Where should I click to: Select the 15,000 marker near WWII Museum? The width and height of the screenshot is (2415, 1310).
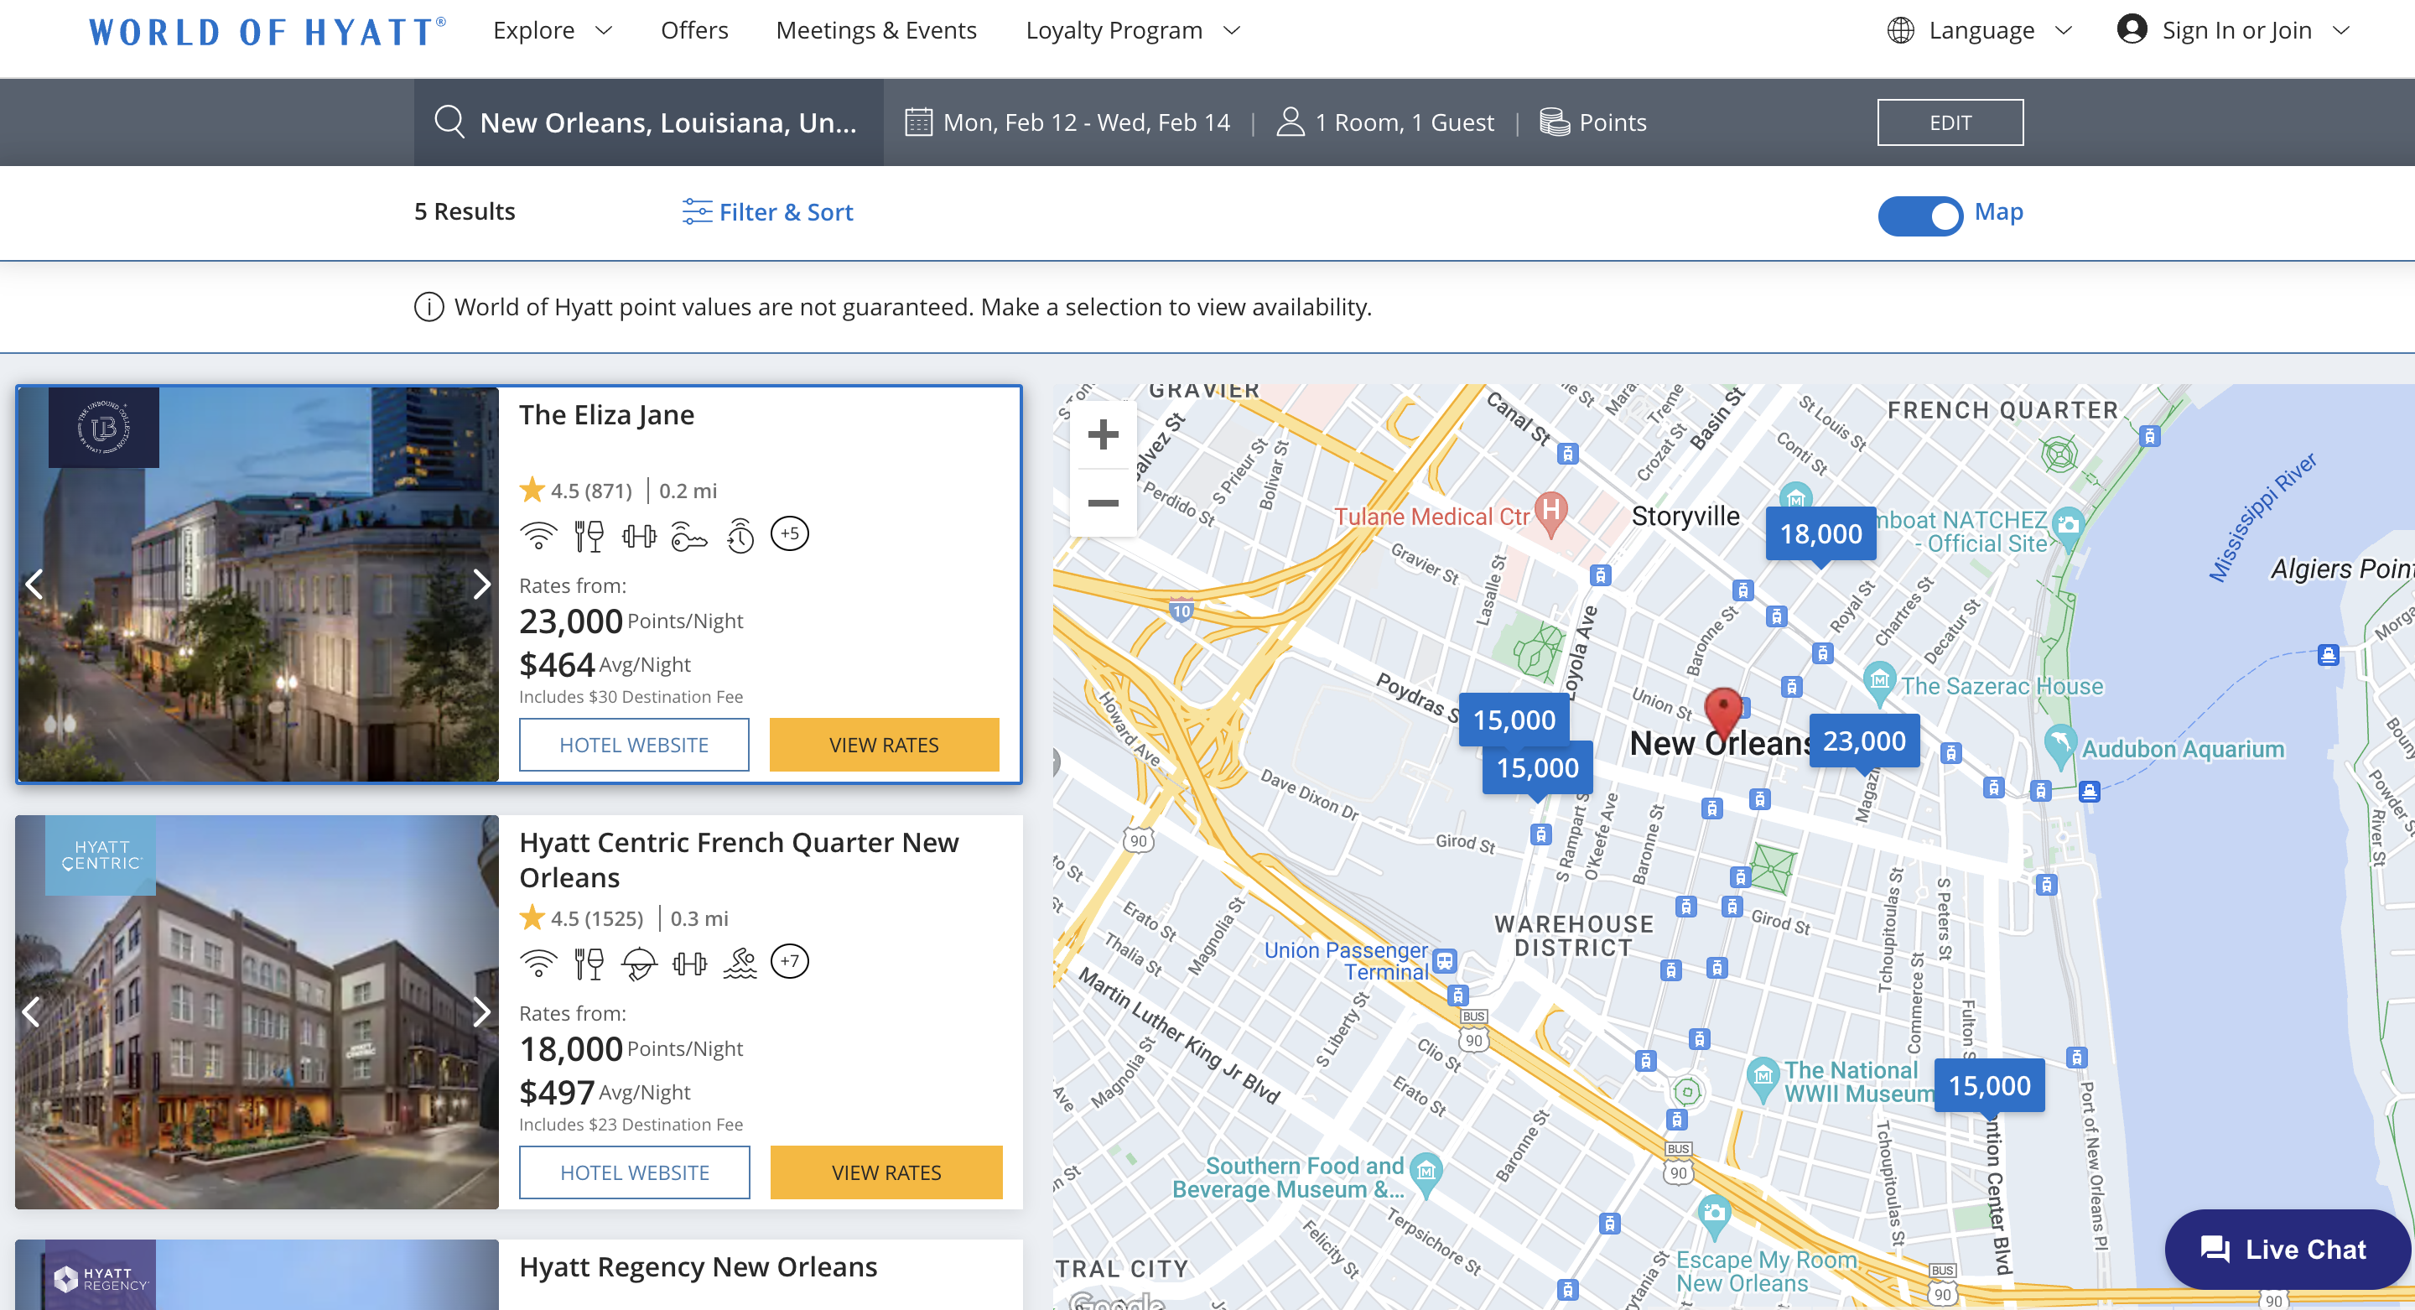tap(1989, 1086)
